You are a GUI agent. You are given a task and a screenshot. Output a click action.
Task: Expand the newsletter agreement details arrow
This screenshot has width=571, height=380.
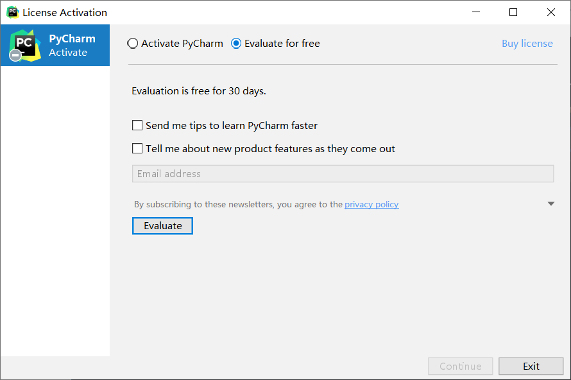coord(551,203)
